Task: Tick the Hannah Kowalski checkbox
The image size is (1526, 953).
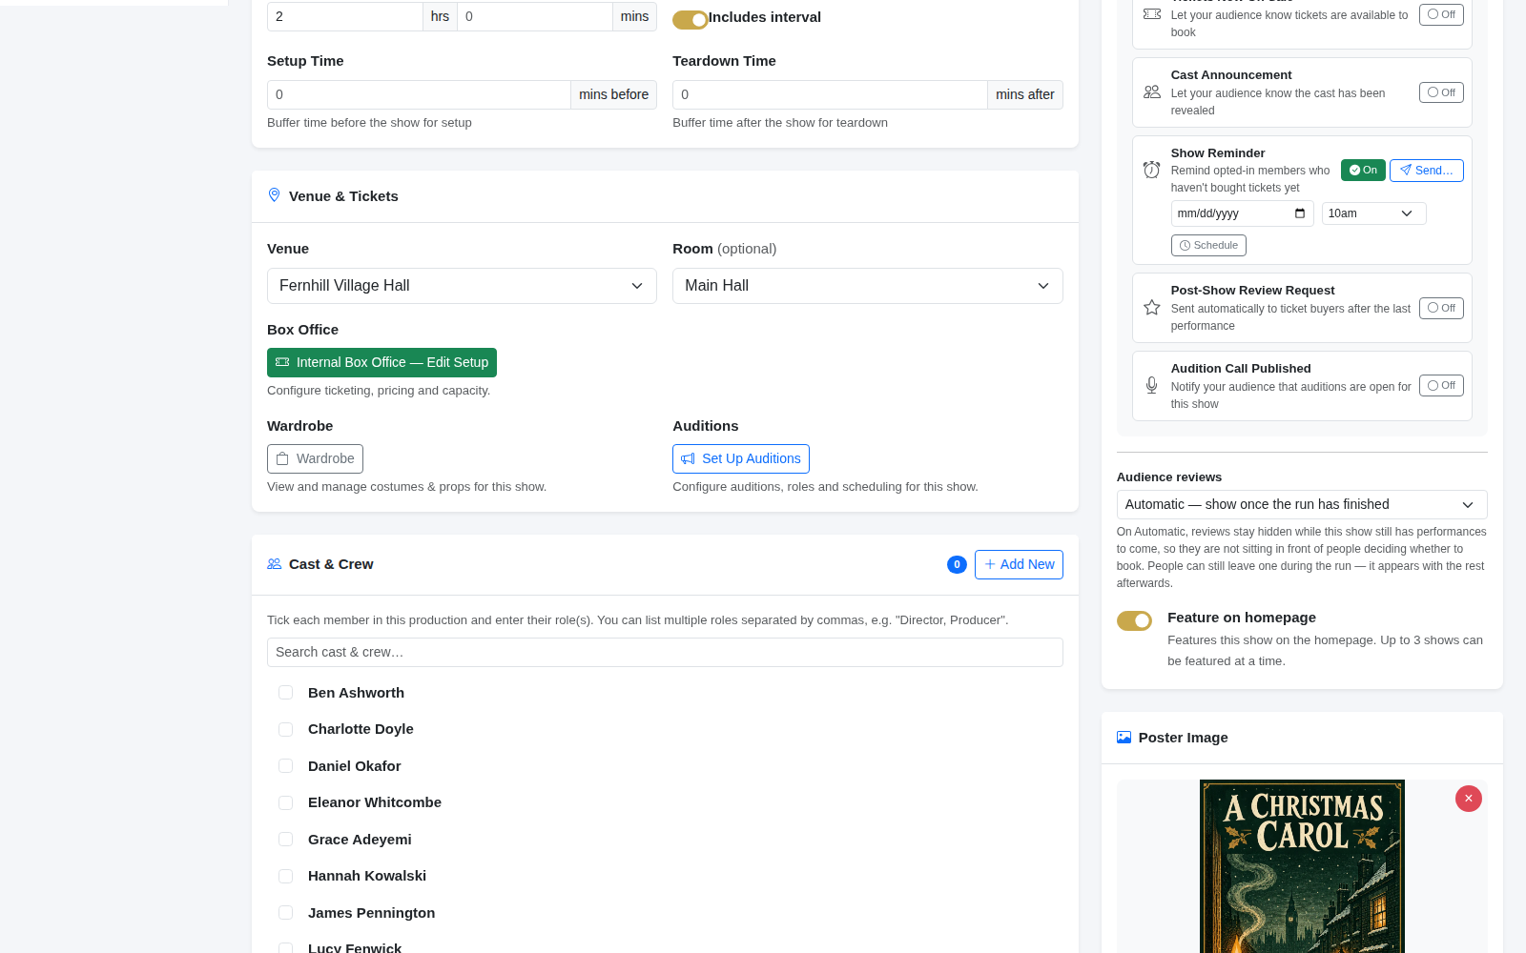Action: pos(285,876)
